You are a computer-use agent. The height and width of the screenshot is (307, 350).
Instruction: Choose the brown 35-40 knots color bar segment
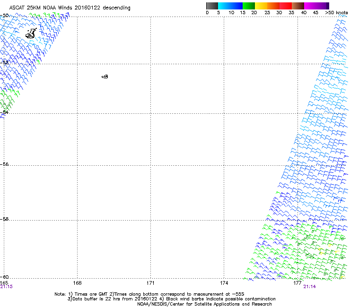click(x=298, y=6)
